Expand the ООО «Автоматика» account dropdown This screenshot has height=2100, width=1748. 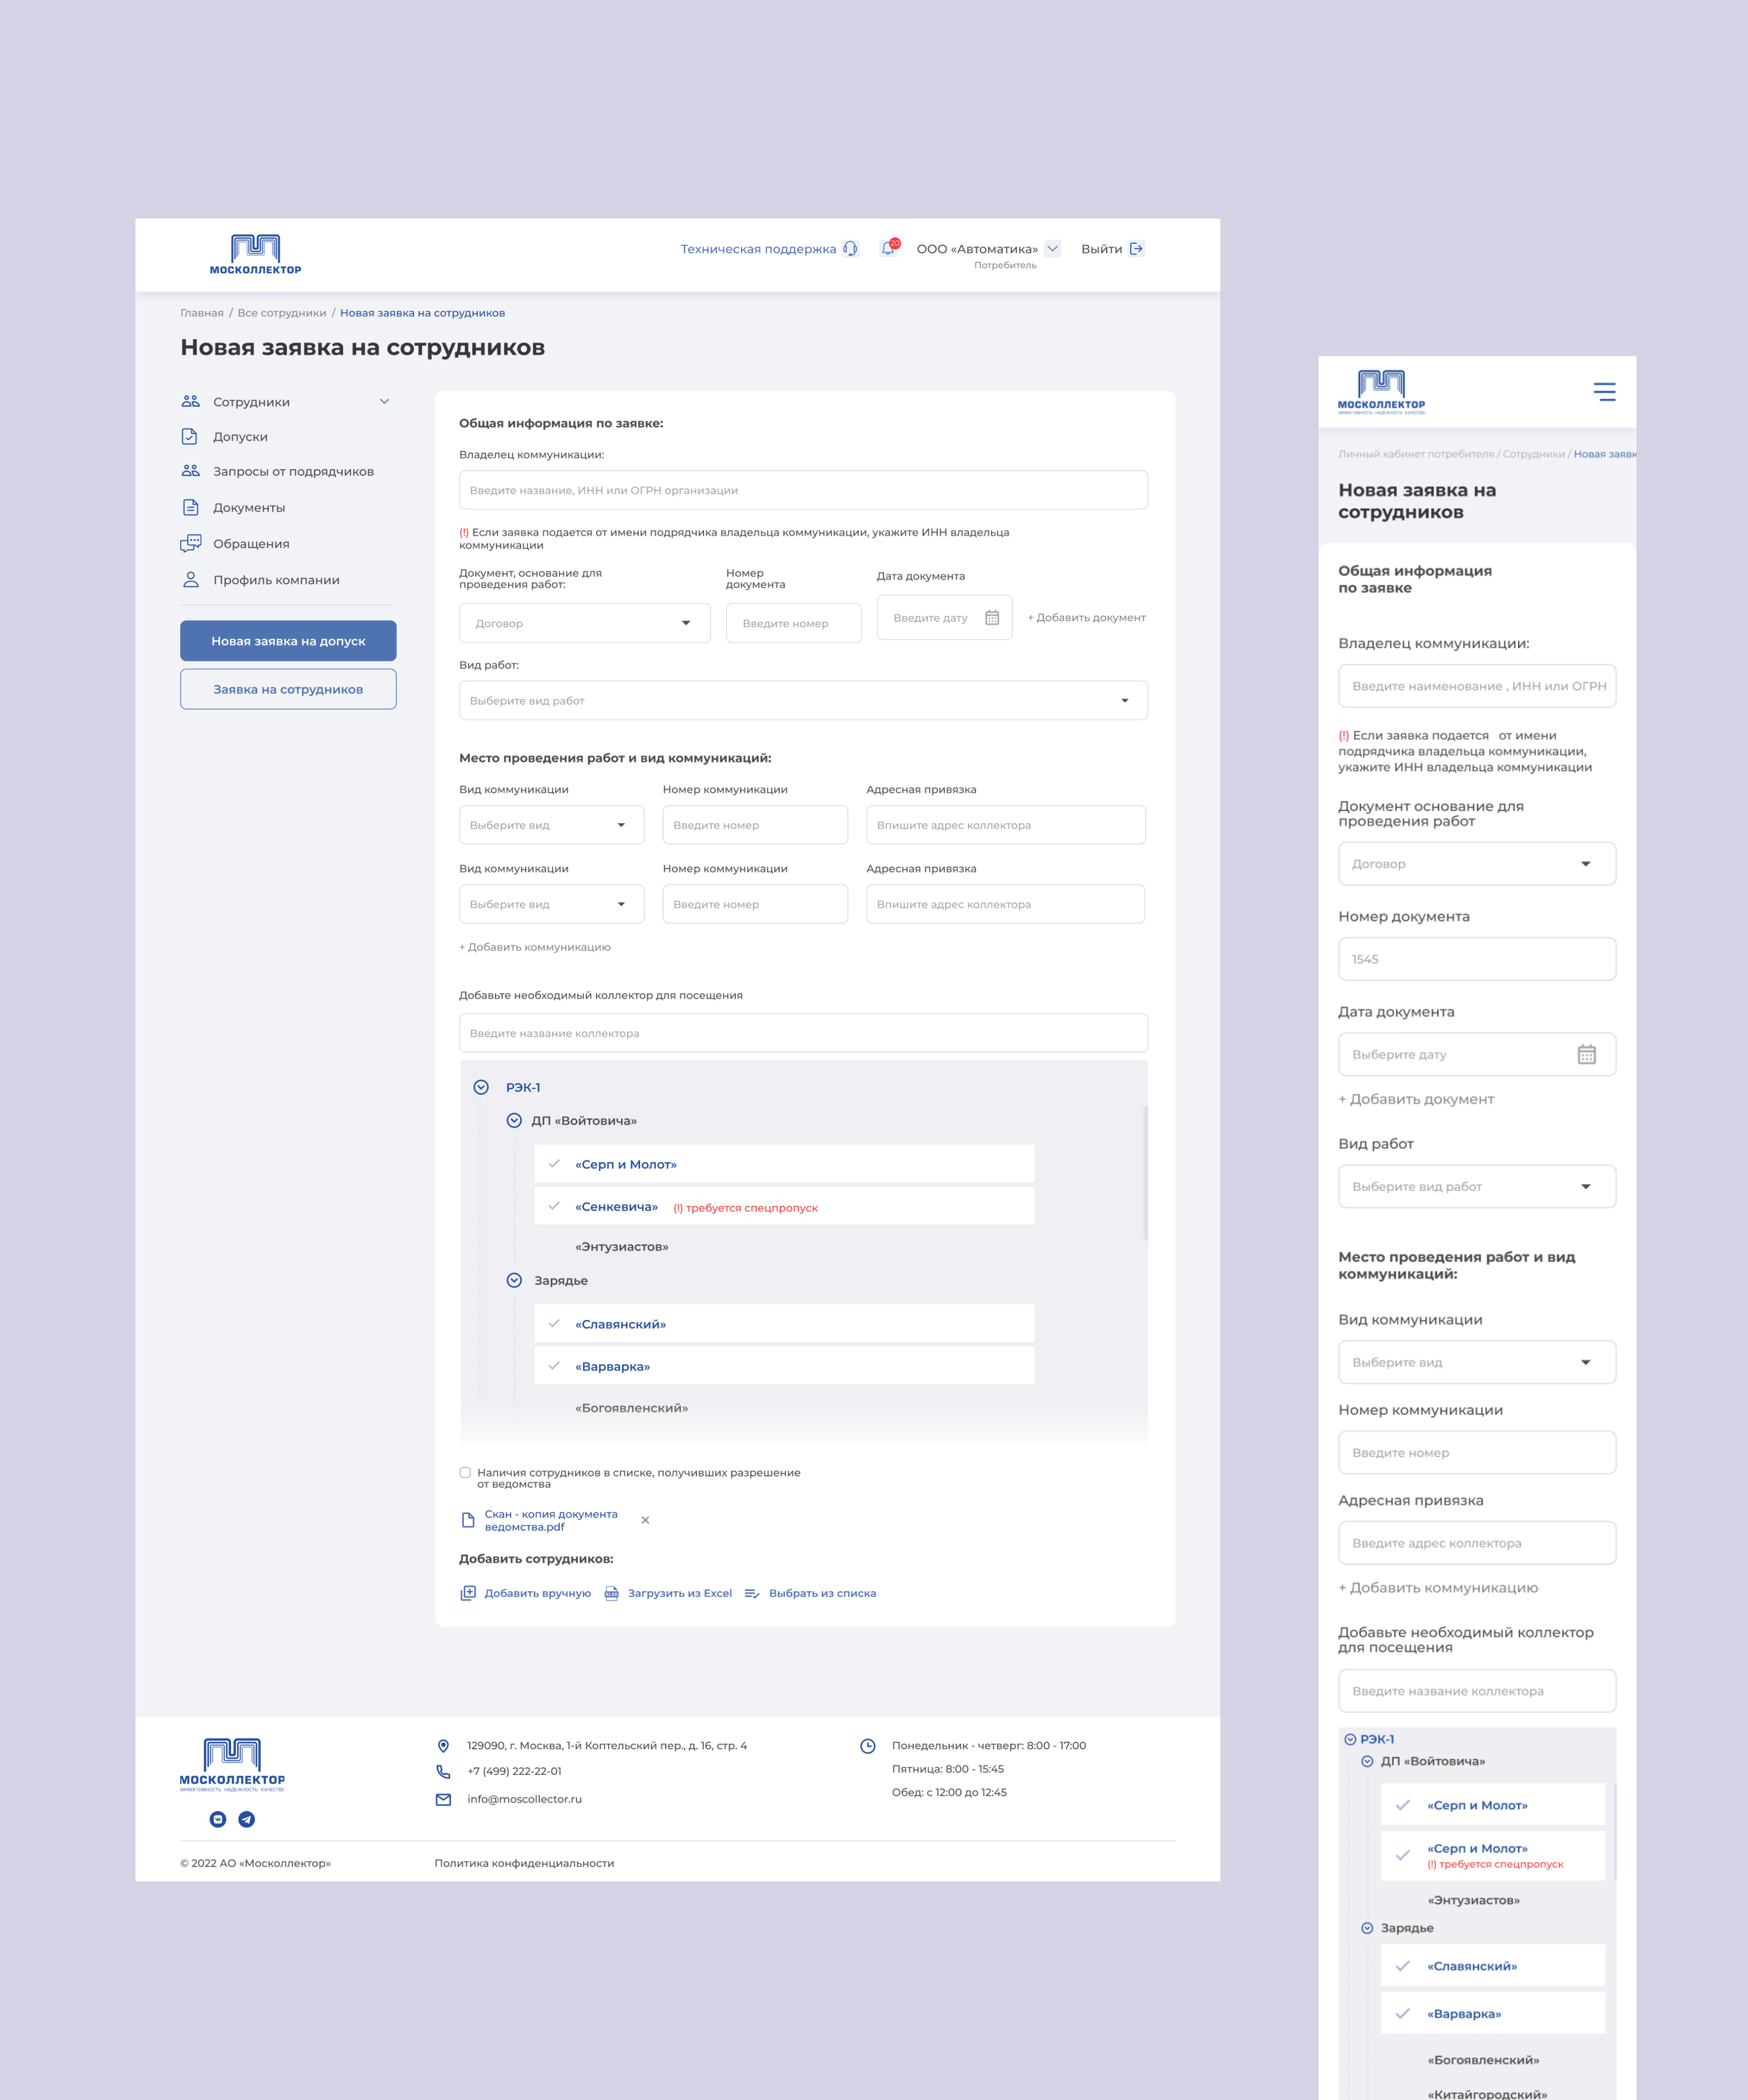coord(1052,249)
